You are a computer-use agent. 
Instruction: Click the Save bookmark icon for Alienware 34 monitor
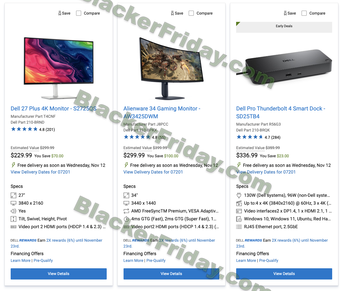pyautogui.click(x=172, y=13)
